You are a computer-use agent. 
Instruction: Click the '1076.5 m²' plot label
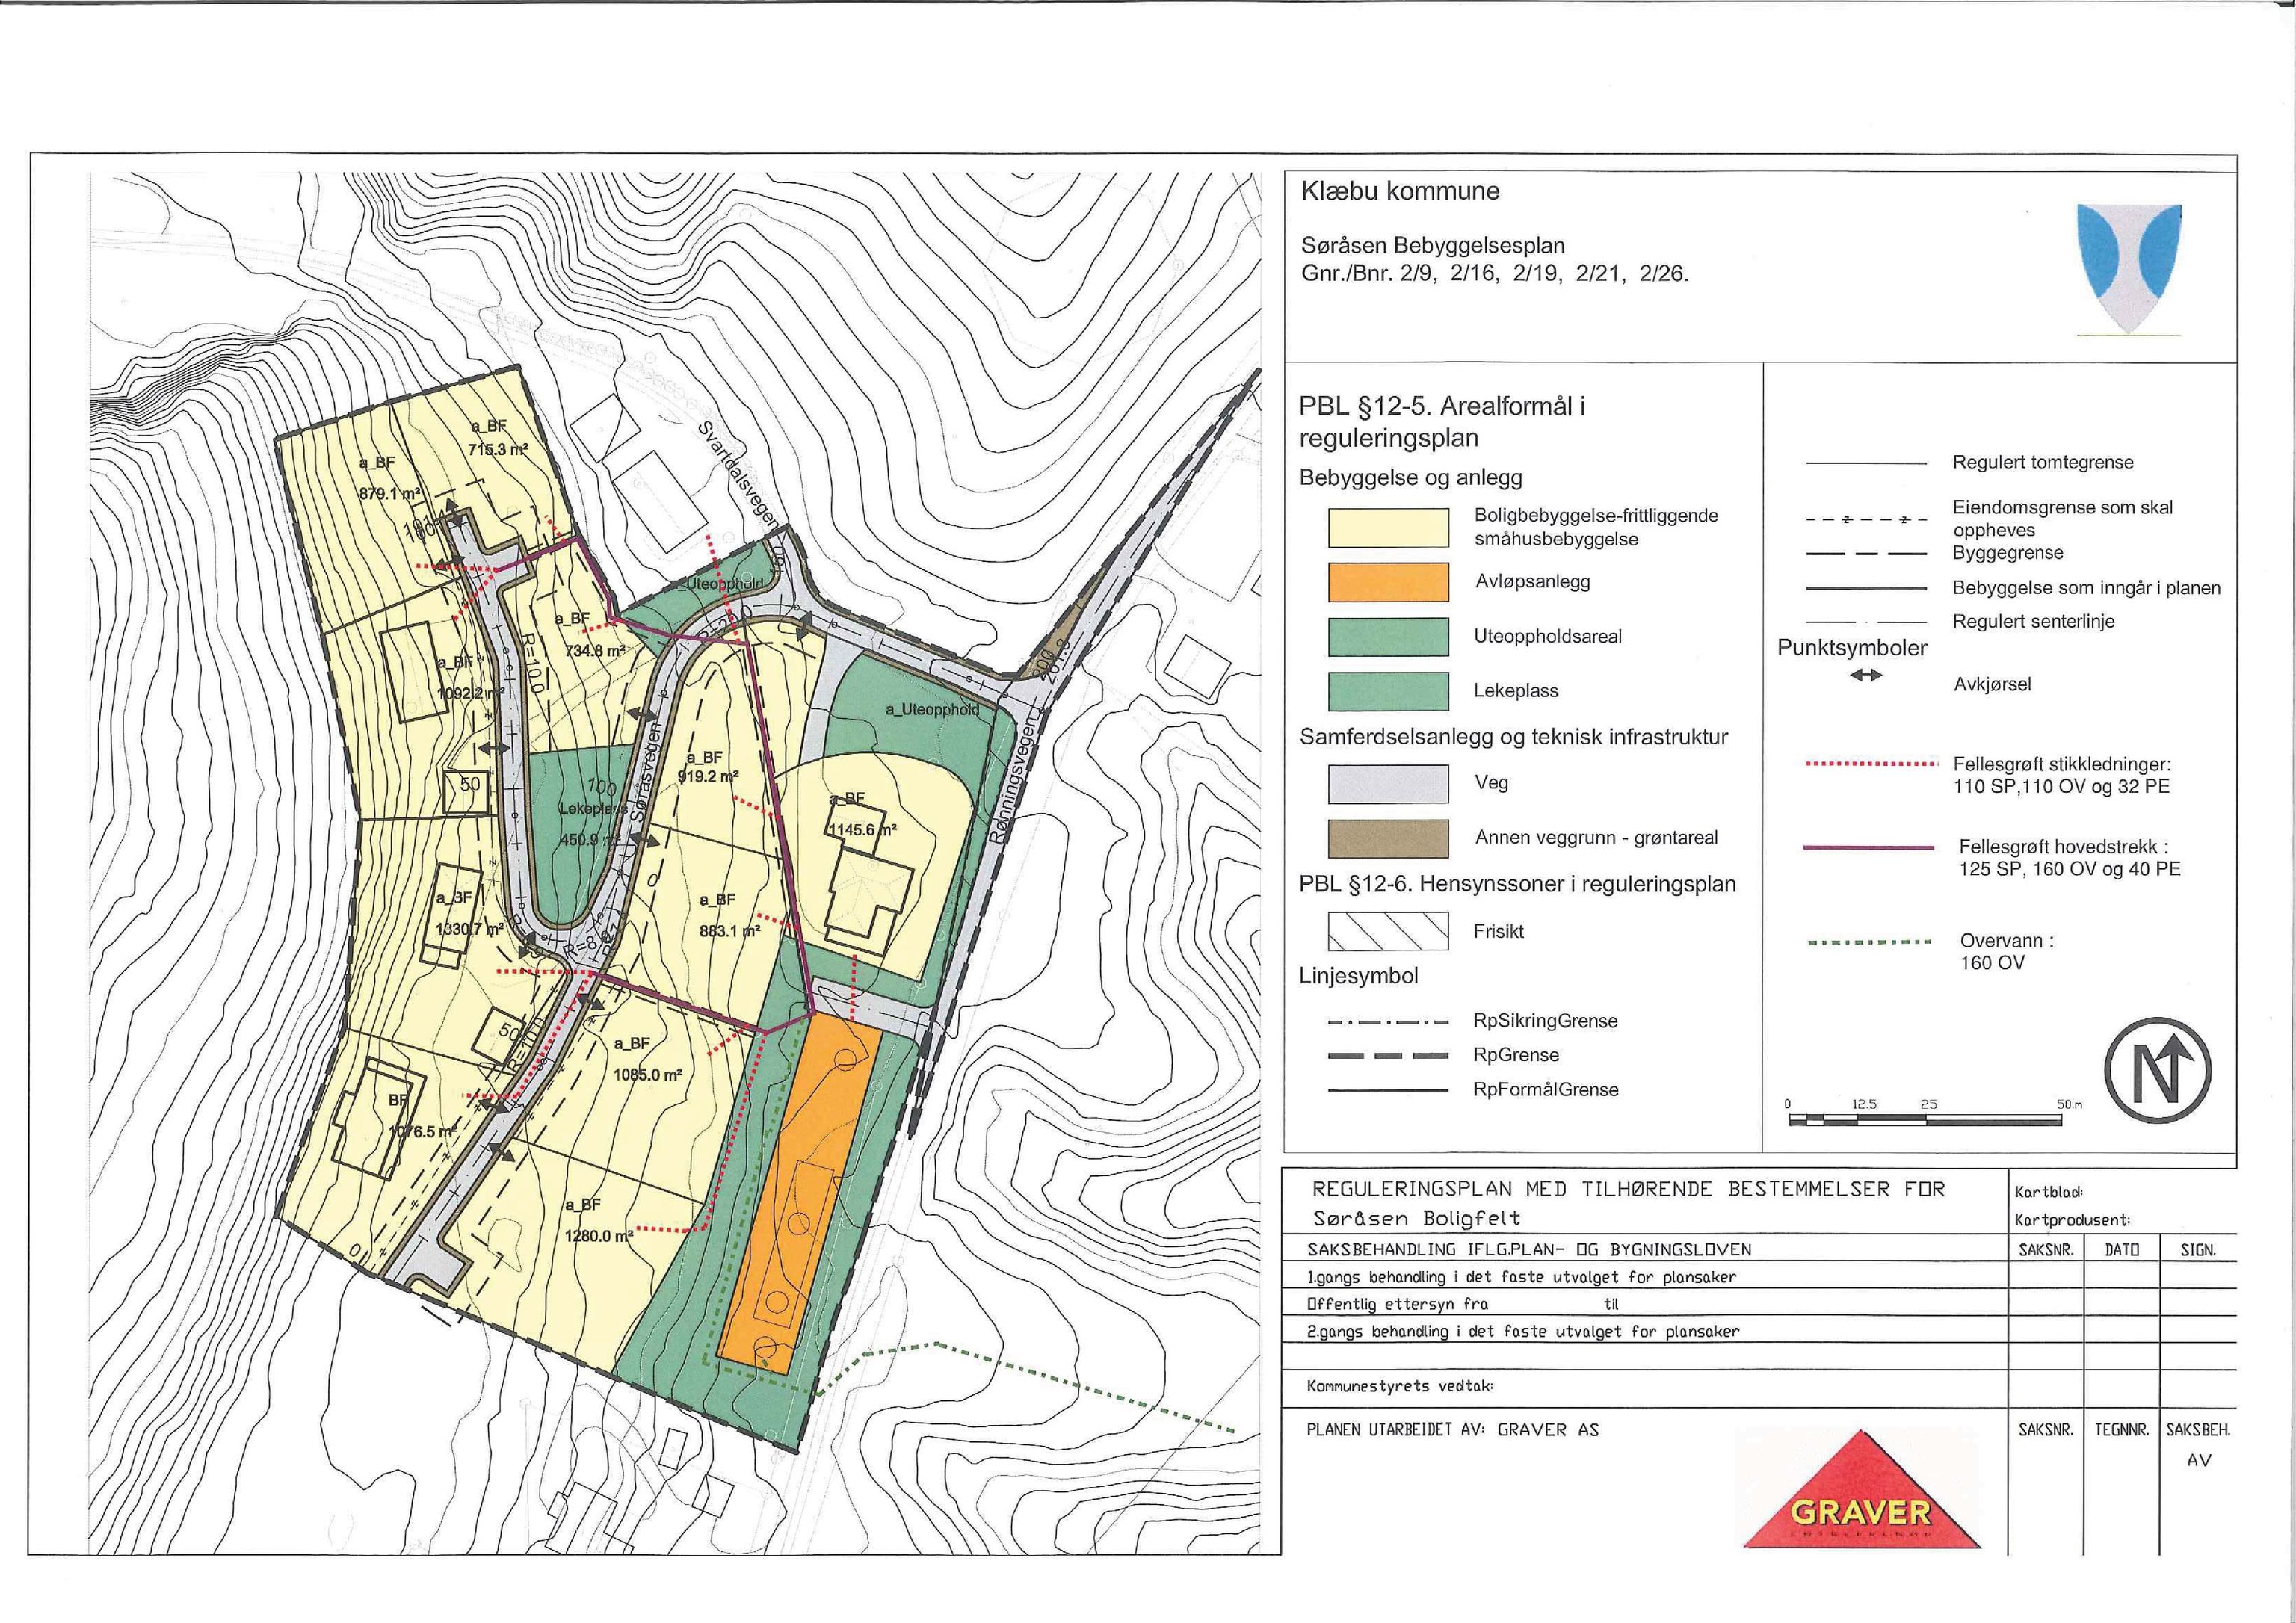(423, 1132)
